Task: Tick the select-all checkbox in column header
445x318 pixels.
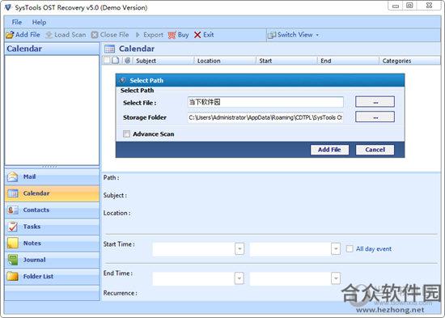Action: click(107, 60)
